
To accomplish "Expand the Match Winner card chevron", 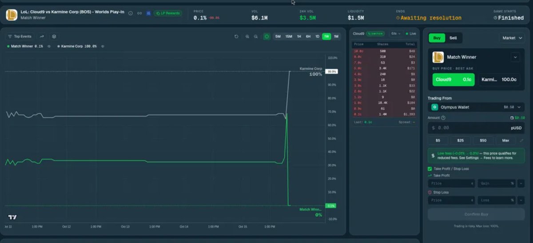I will [x=515, y=57].
